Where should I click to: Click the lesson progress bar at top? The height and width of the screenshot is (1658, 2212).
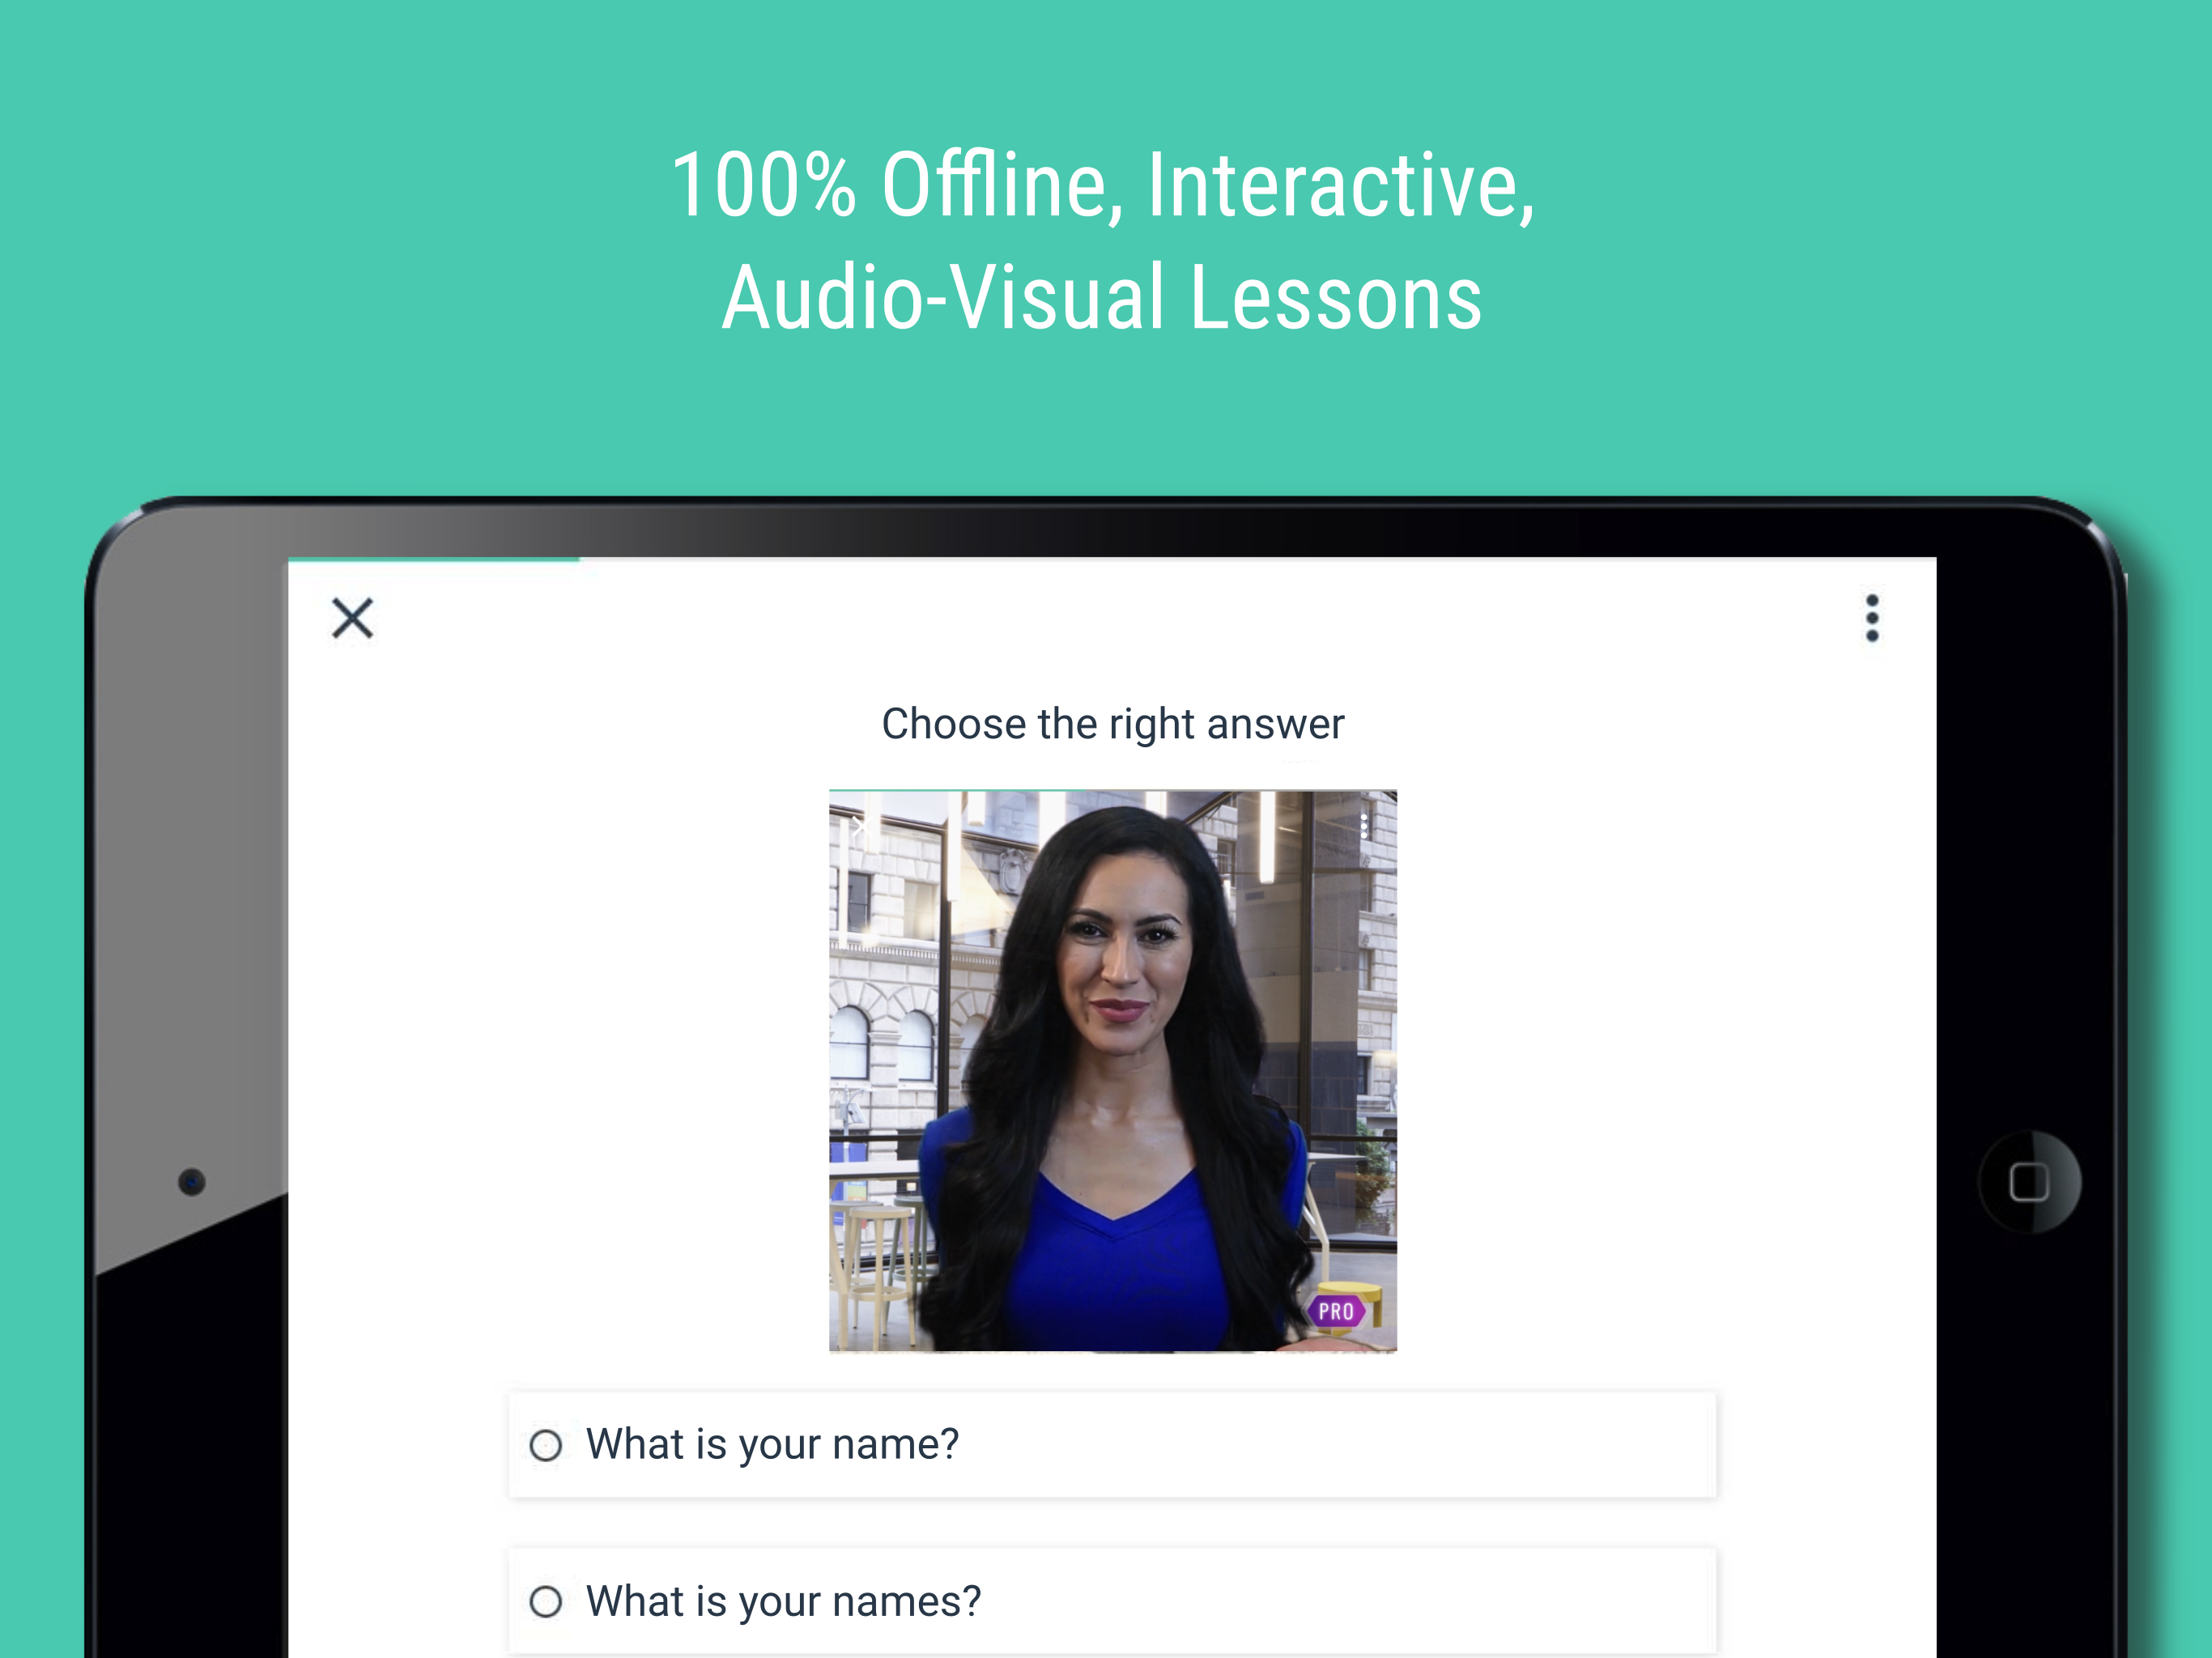pyautogui.click(x=1112, y=560)
